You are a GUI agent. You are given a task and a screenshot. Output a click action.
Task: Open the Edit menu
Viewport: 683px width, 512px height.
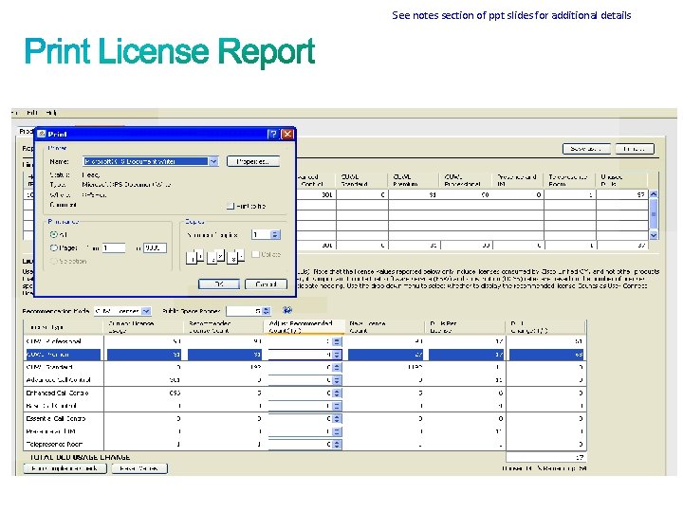(x=32, y=113)
